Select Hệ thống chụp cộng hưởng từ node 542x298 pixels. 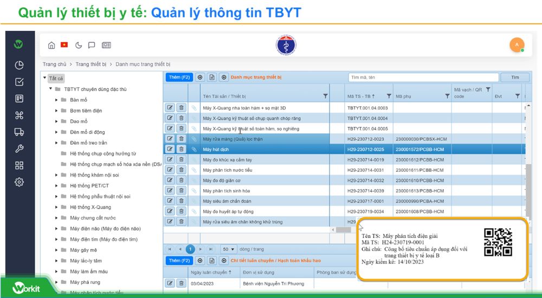[103, 153]
